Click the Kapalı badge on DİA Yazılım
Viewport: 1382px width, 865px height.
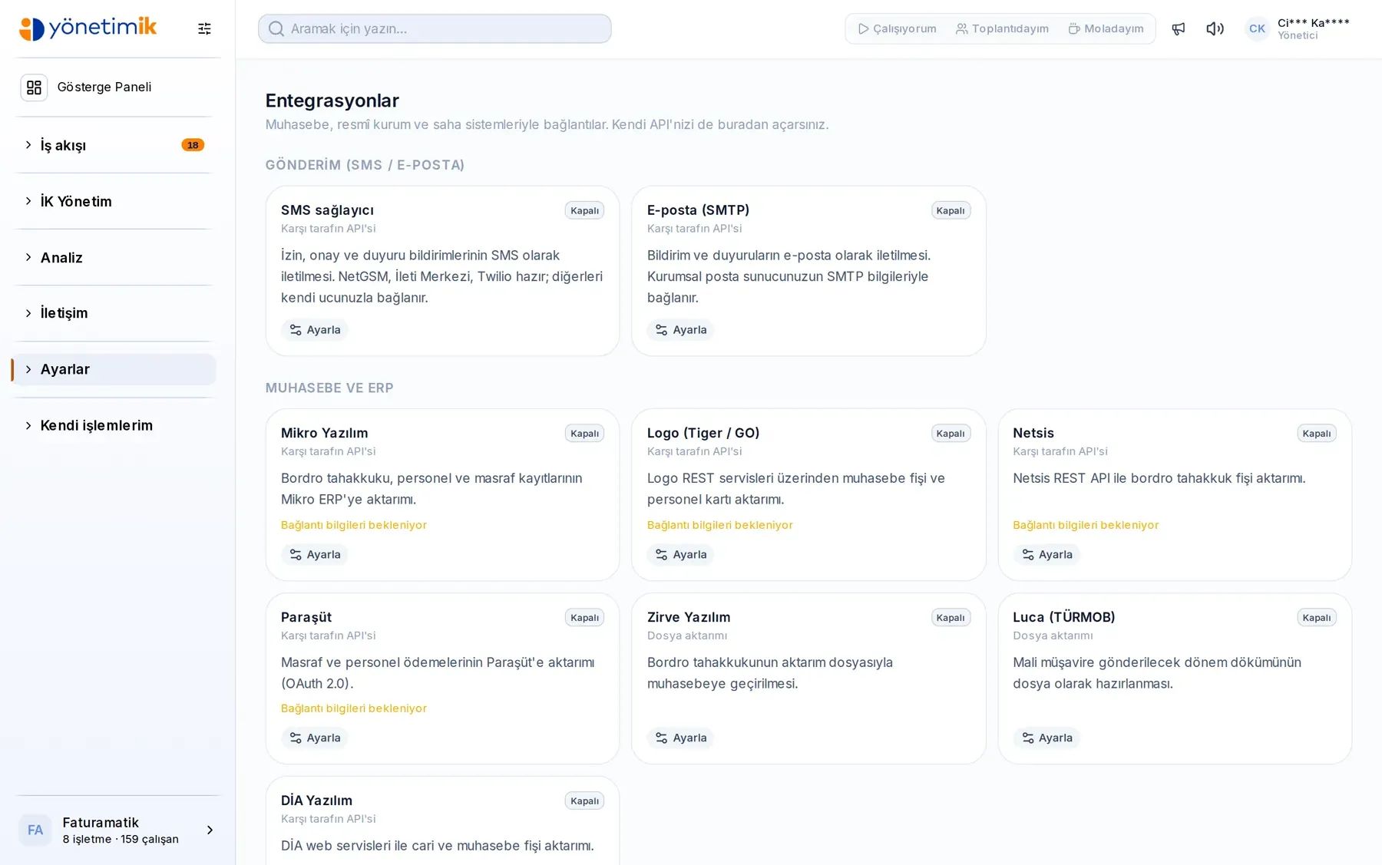point(584,801)
